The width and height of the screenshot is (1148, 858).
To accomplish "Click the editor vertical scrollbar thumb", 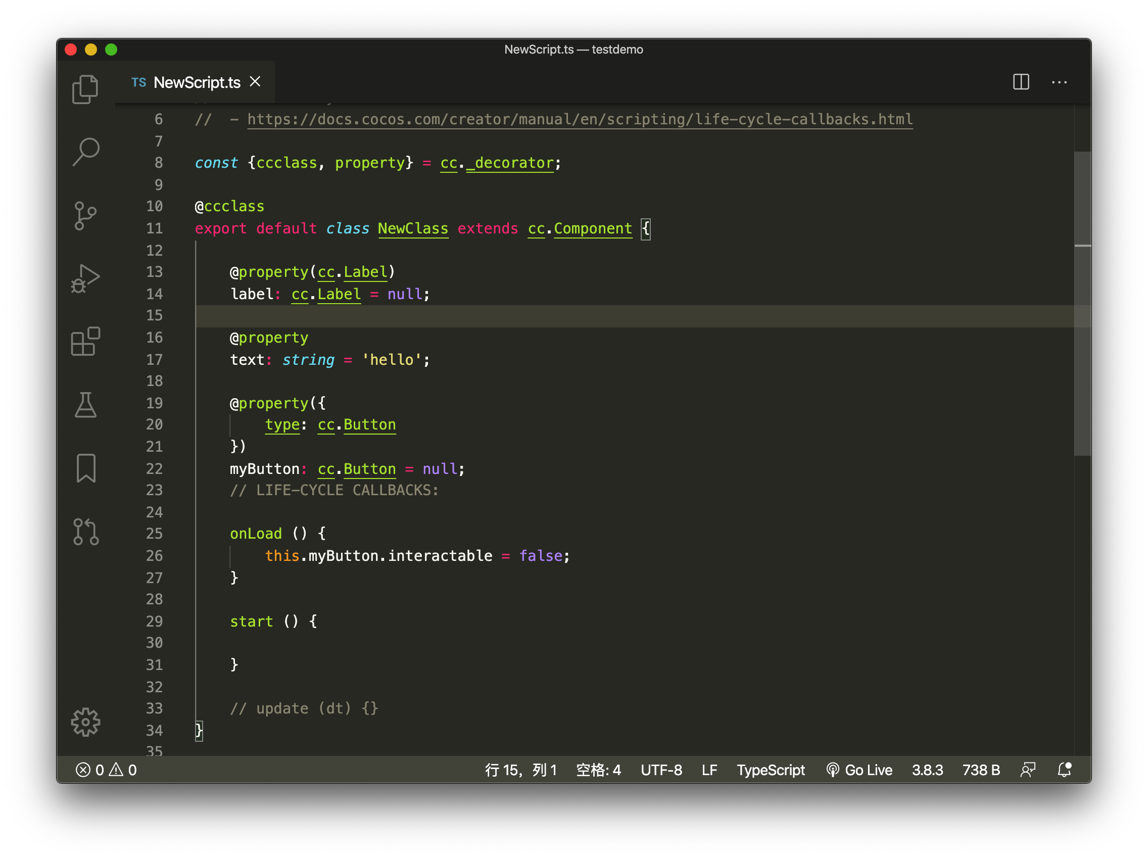I will click(1082, 304).
